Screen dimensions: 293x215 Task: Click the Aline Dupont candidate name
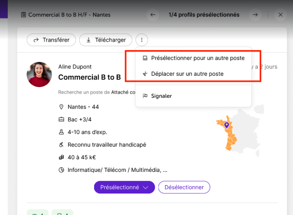tap(75, 67)
